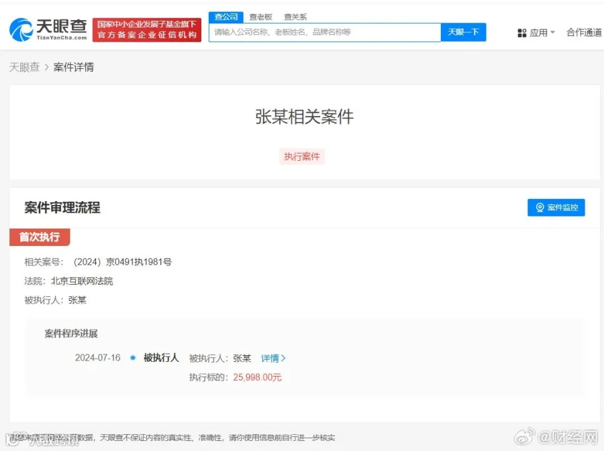
Task: Click the amount 25,998.00元
Action: coord(257,377)
